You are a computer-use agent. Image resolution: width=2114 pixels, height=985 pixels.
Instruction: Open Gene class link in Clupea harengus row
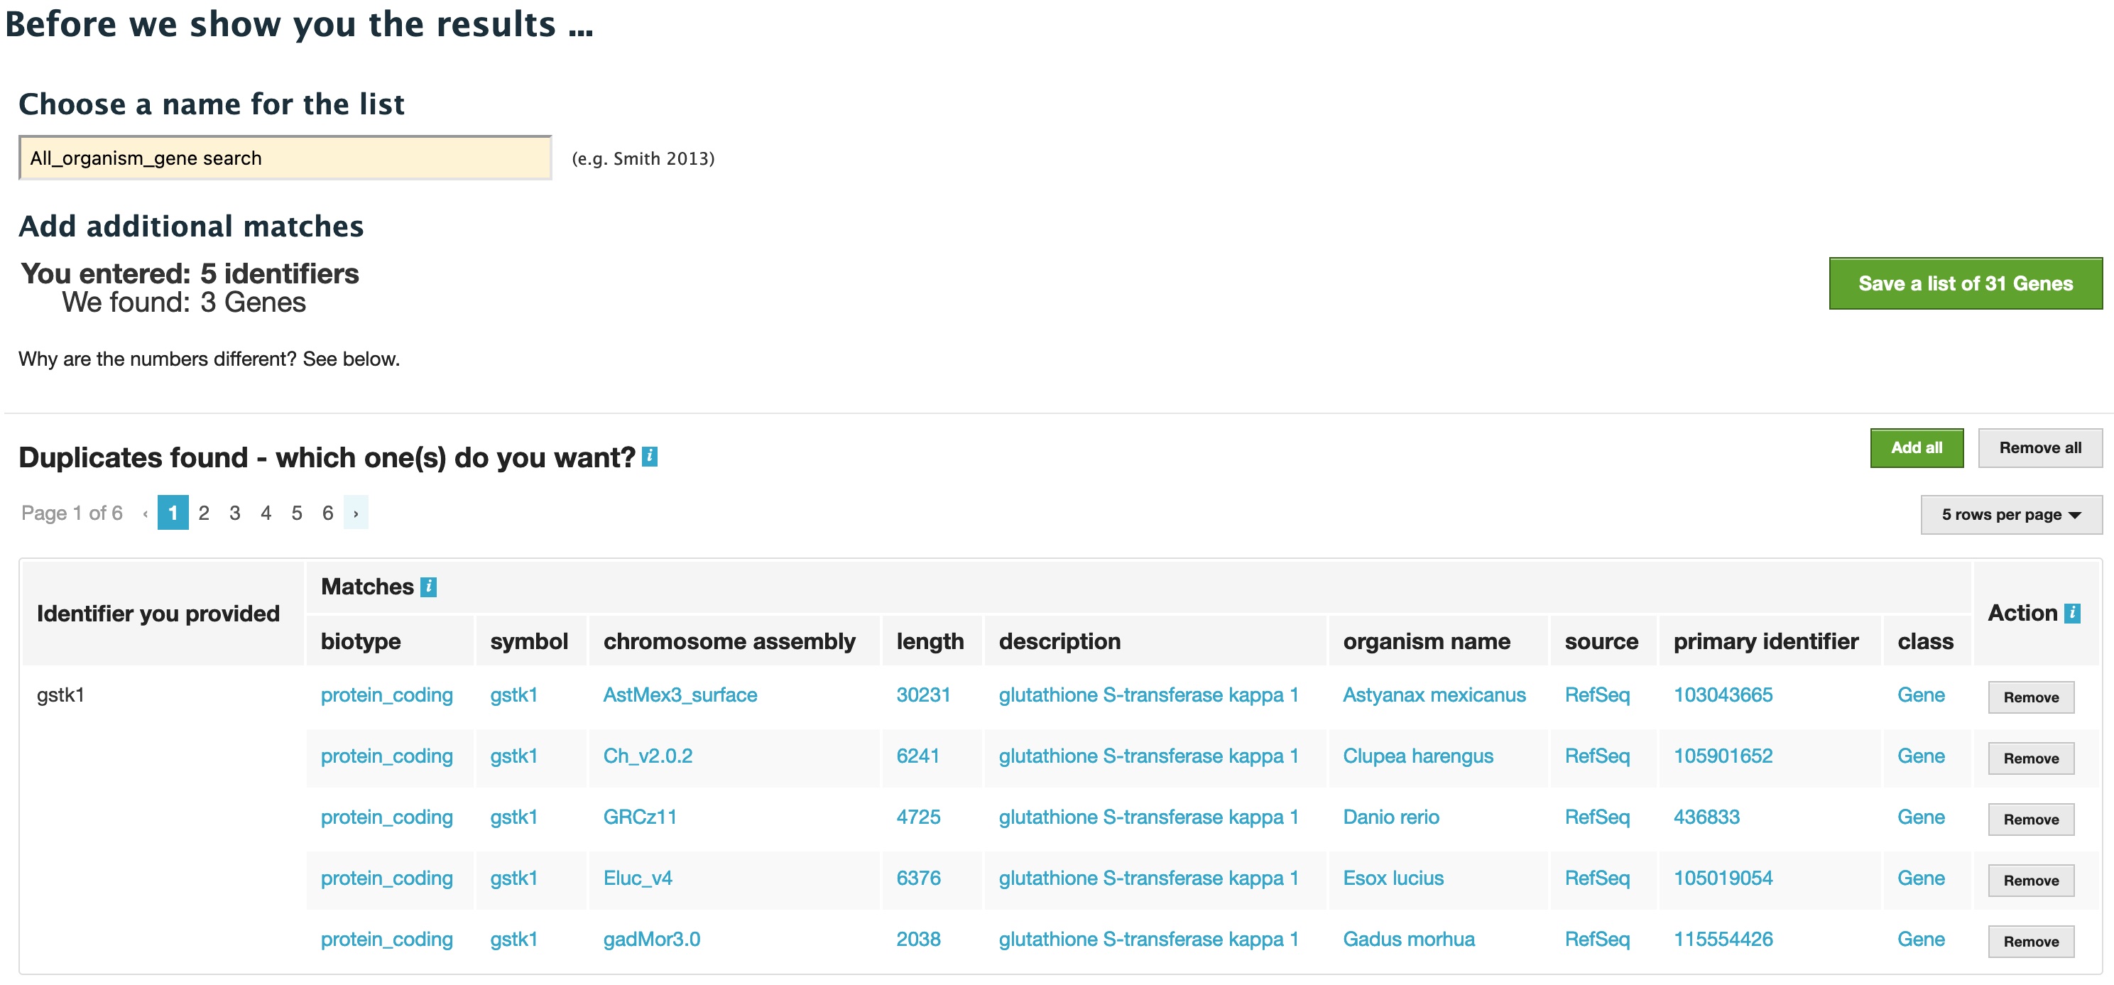1921,756
